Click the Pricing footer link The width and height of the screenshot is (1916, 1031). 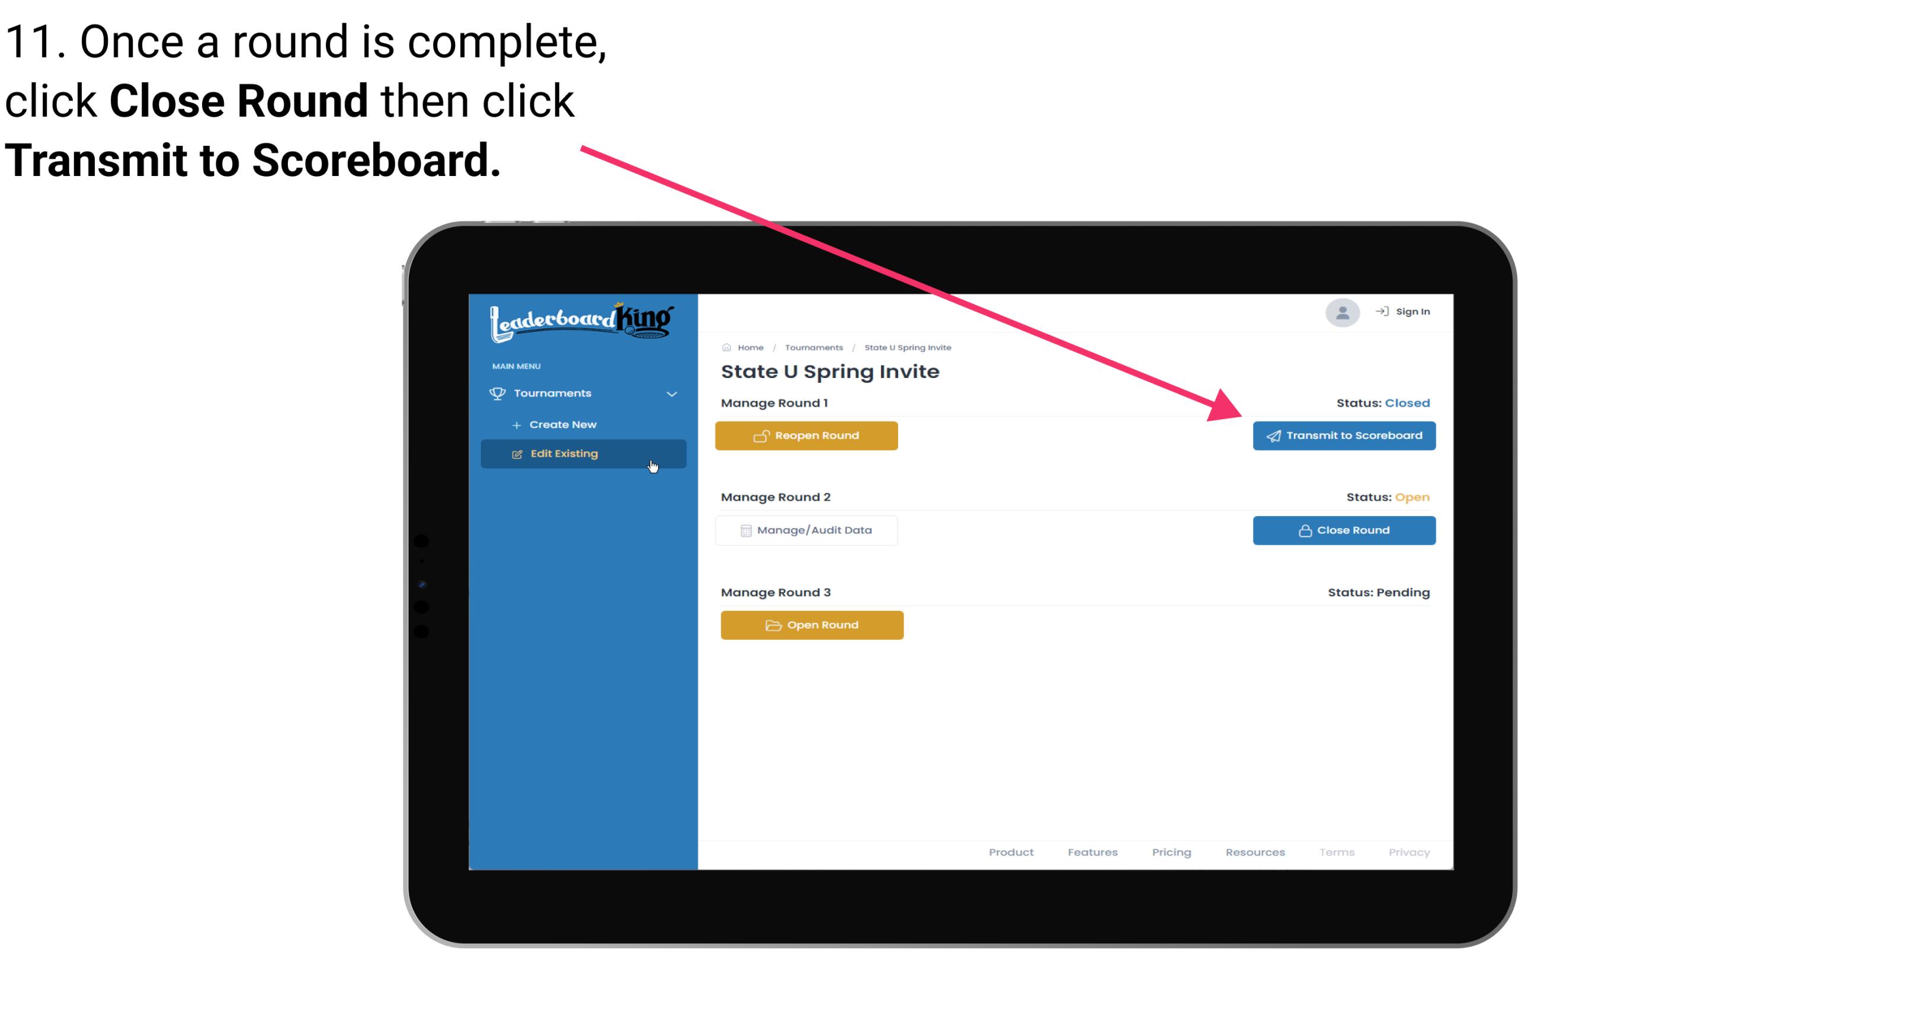tap(1170, 852)
